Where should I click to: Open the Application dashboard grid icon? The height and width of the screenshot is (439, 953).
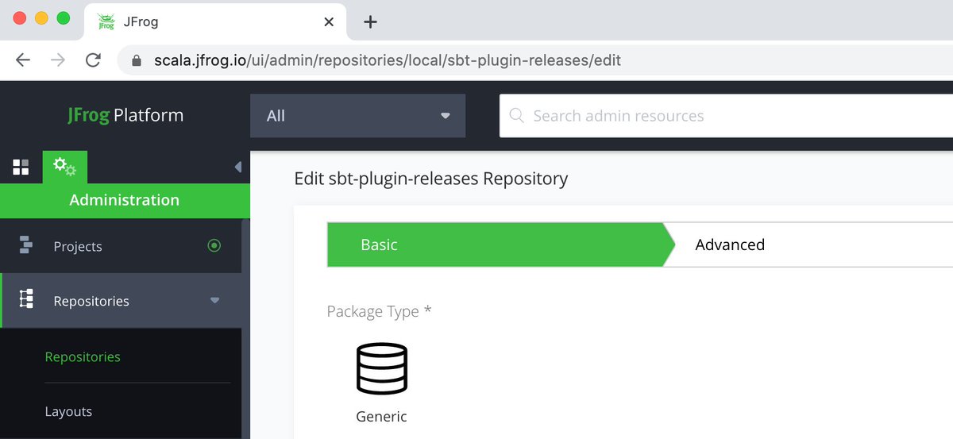click(x=21, y=167)
